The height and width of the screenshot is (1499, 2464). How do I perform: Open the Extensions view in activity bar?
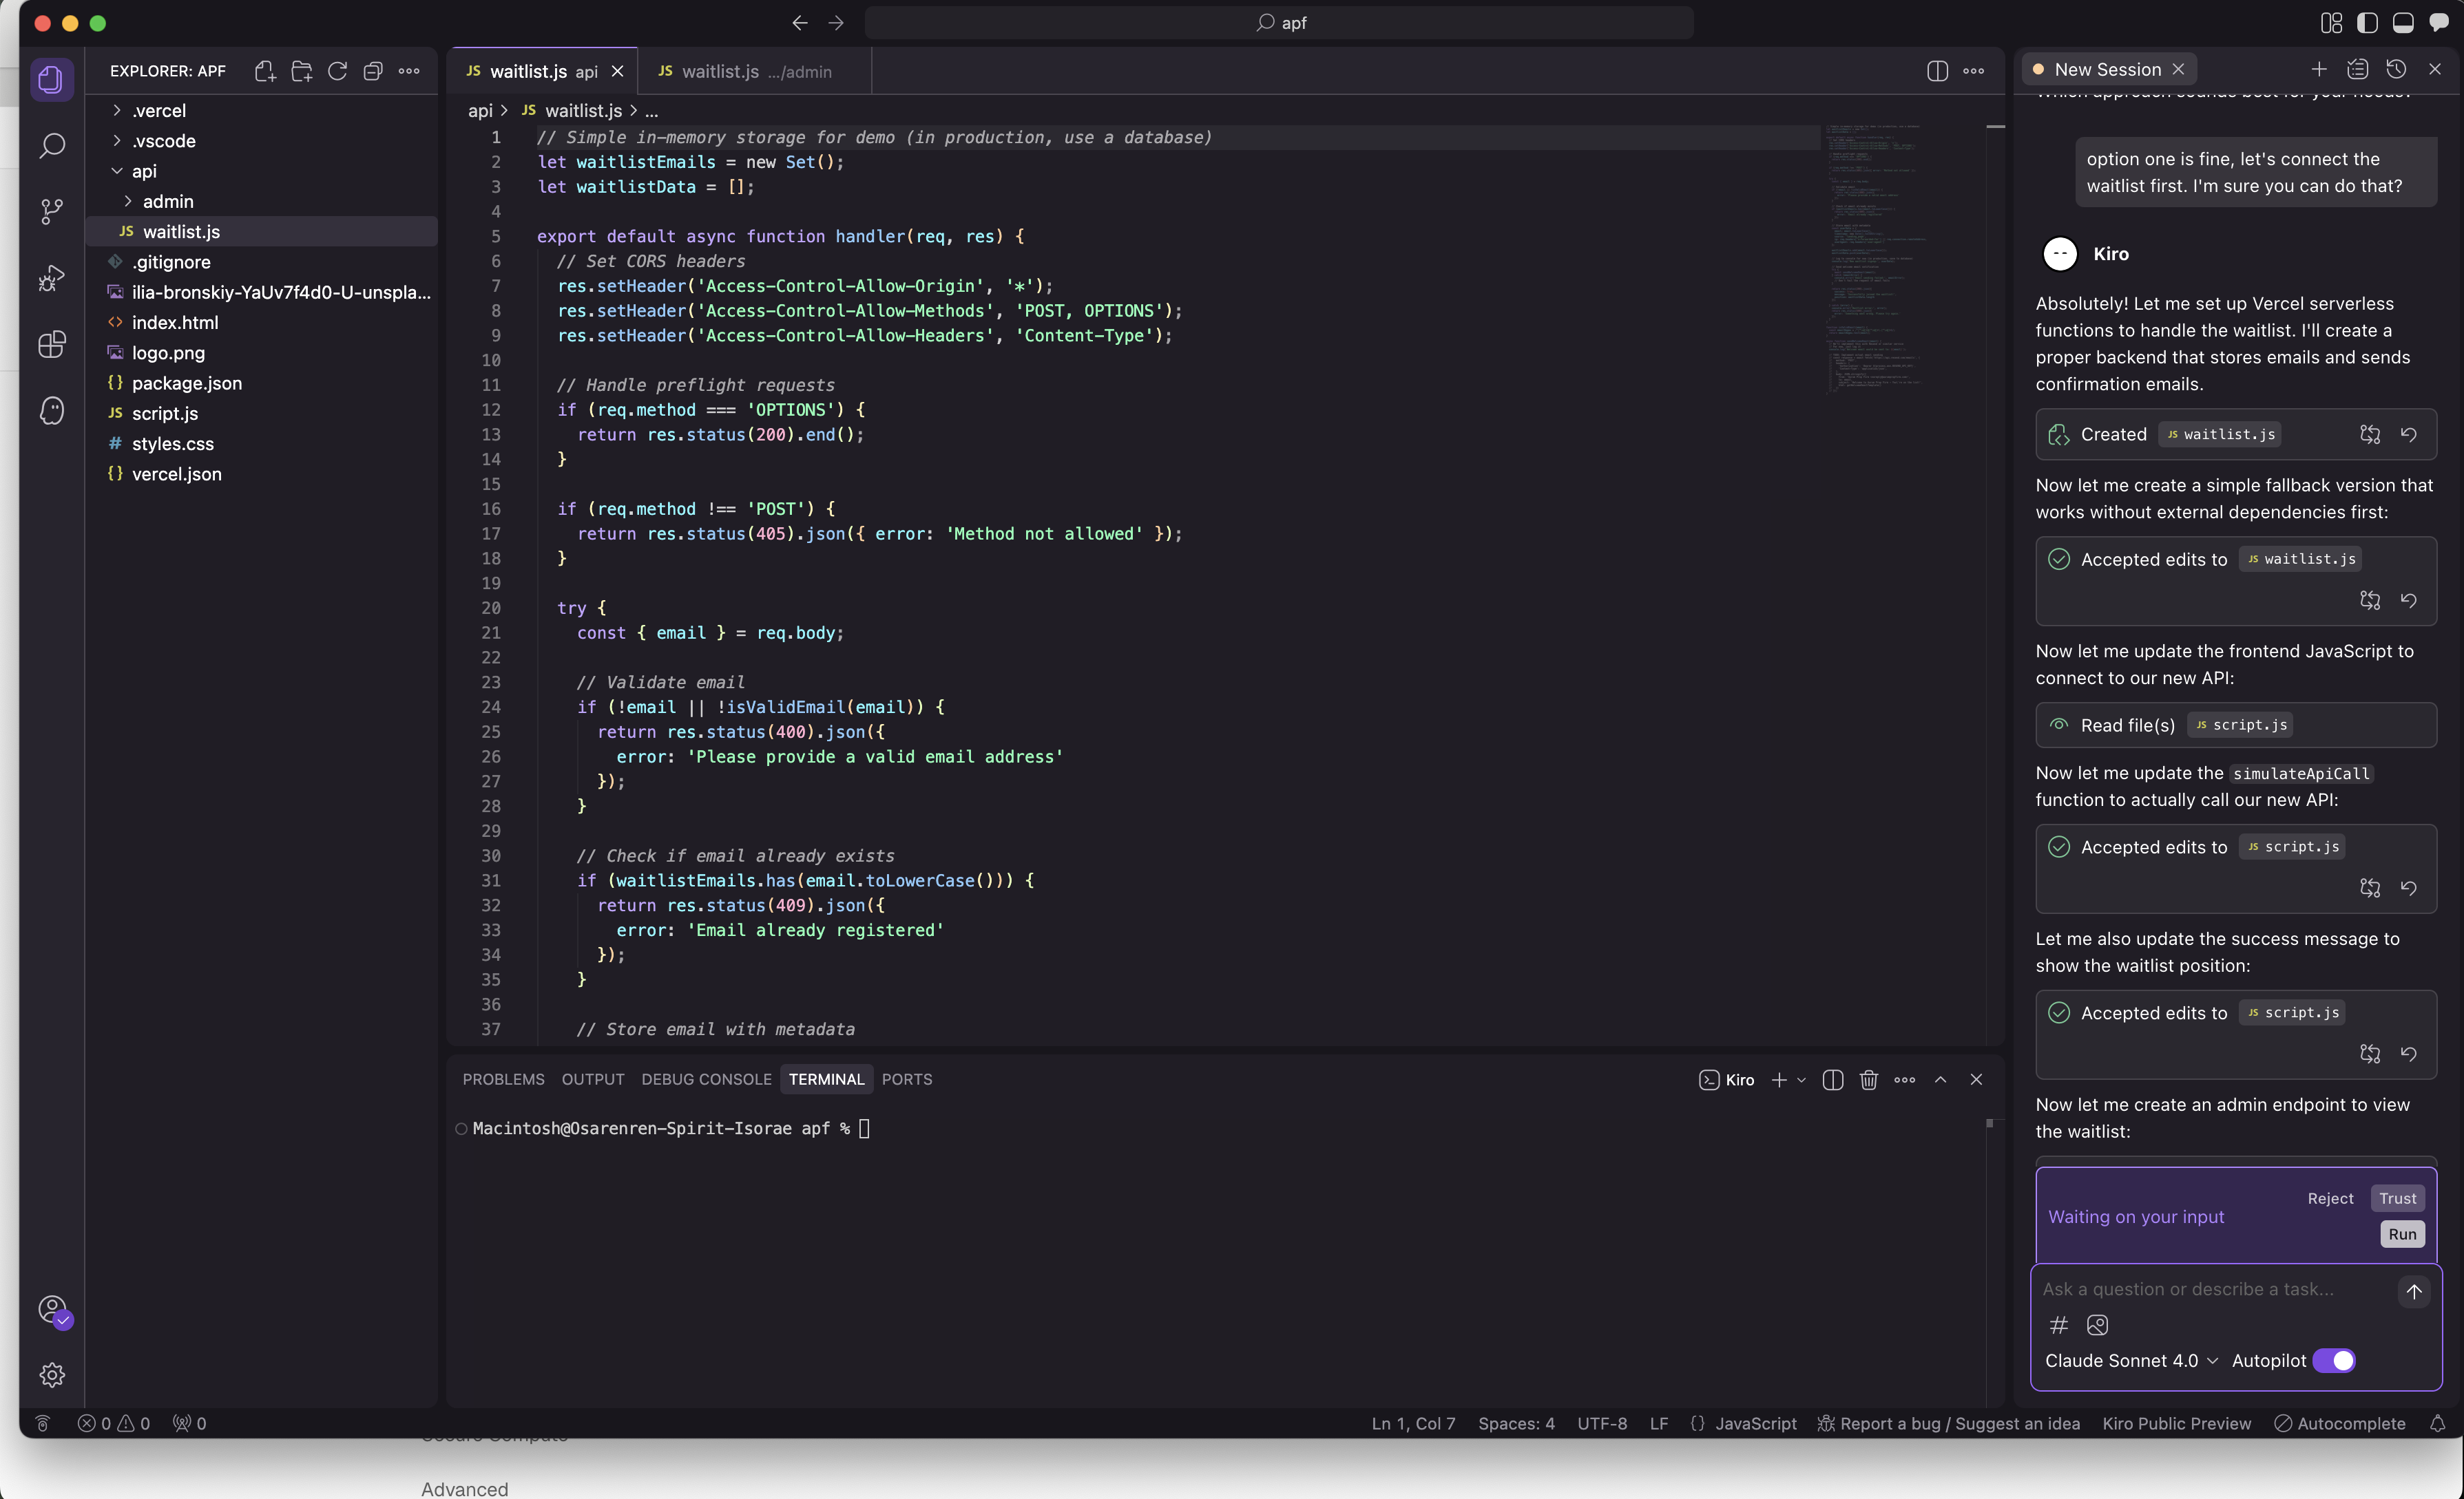pyautogui.click(x=52, y=345)
